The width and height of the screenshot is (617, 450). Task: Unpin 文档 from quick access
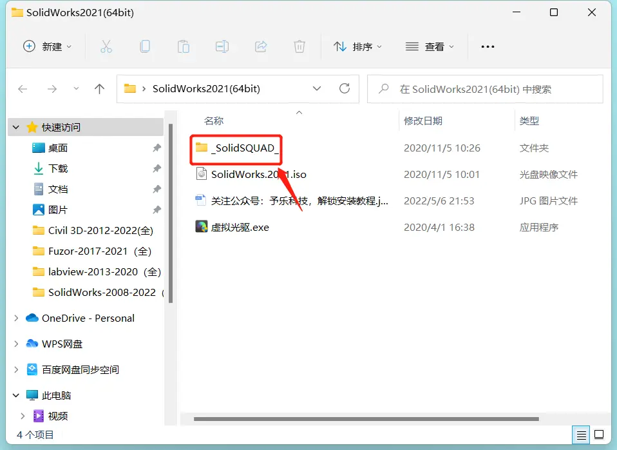pos(157,189)
